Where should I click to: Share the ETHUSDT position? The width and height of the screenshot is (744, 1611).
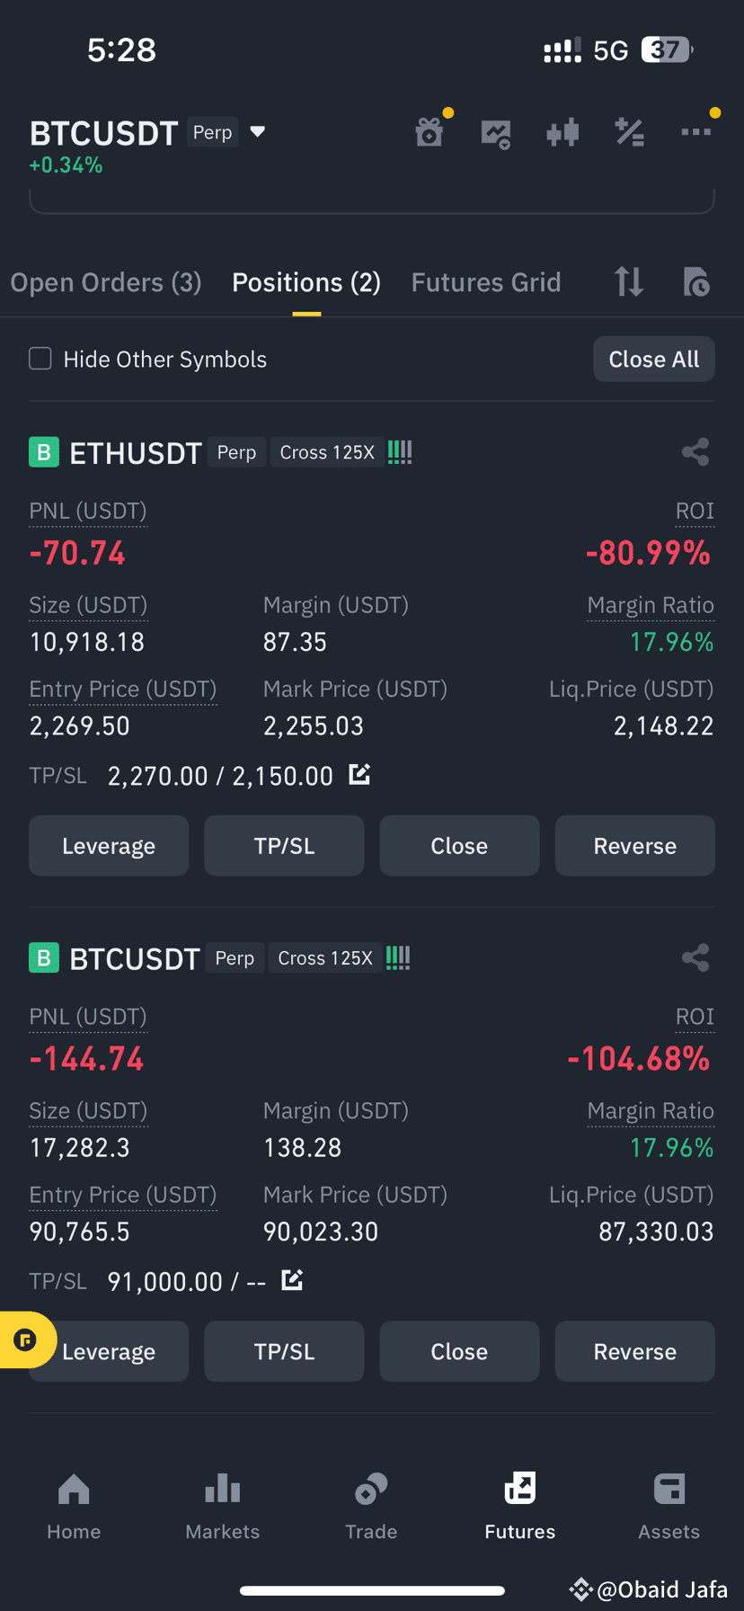pyautogui.click(x=695, y=451)
